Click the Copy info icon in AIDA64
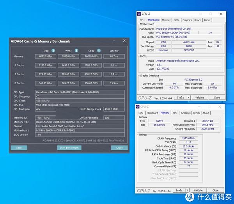This screenshot has width=234, height=204. (99, 51)
